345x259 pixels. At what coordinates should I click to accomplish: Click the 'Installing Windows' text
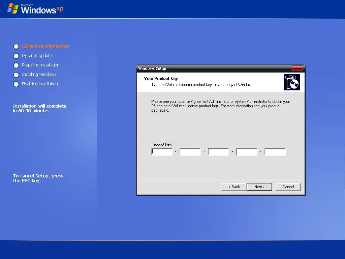click(x=39, y=75)
